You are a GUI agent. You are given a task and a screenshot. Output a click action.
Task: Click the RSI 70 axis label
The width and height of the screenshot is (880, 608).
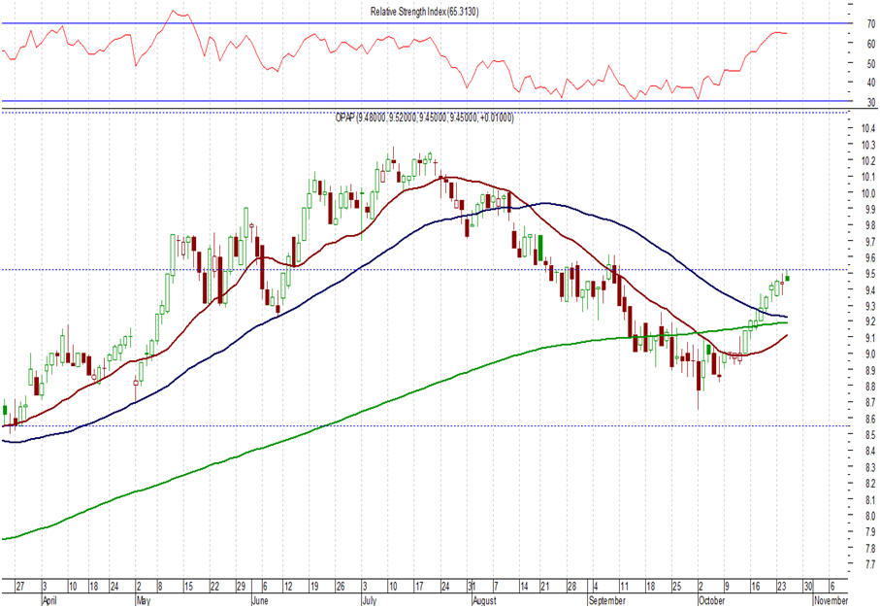pos(871,24)
